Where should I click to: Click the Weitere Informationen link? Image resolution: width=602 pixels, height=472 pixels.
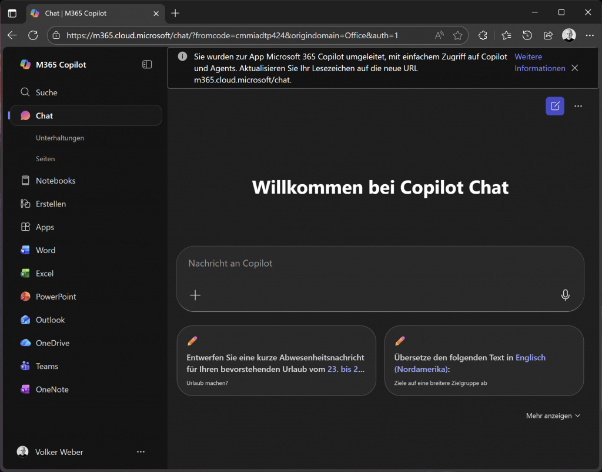(x=539, y=62)
